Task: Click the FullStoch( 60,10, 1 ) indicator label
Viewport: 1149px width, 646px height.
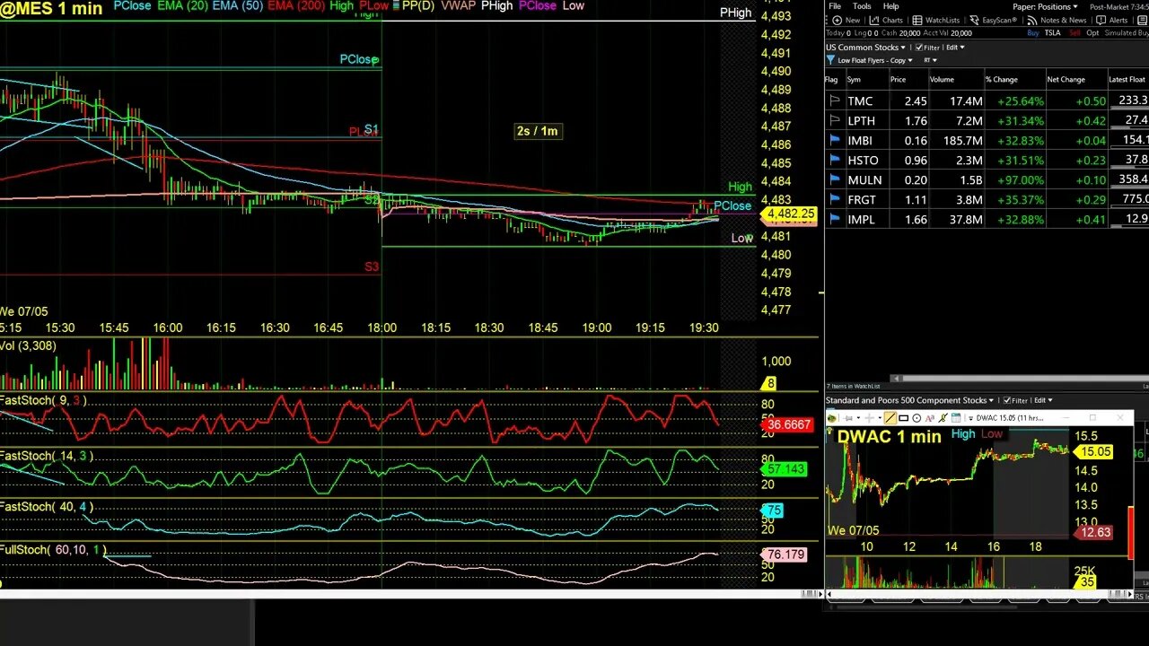Action: [54, 550]
